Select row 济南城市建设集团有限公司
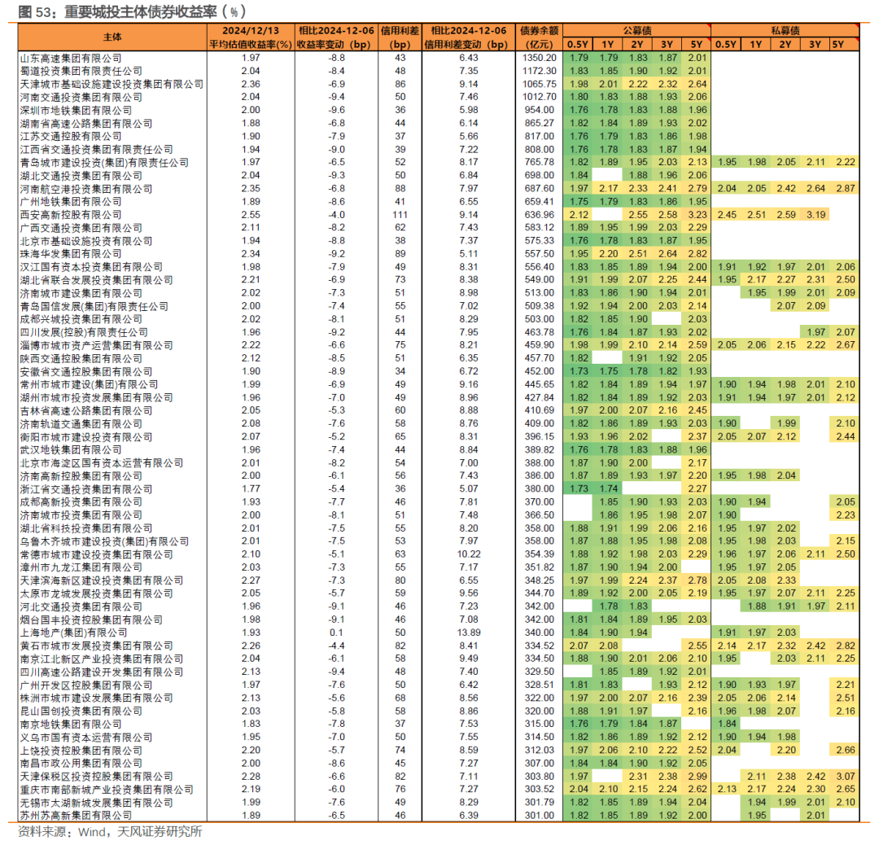 pyautogui.click(x=439, y=293)
